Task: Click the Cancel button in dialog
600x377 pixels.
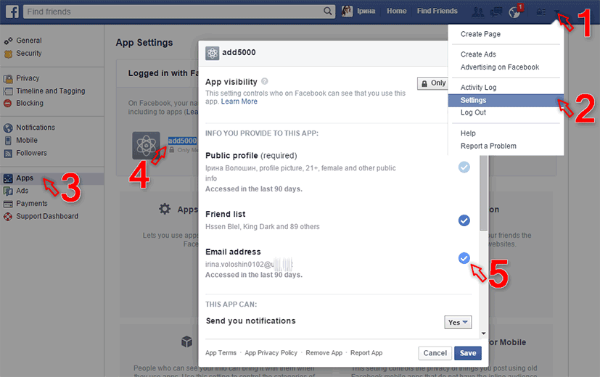Action: 435,353
